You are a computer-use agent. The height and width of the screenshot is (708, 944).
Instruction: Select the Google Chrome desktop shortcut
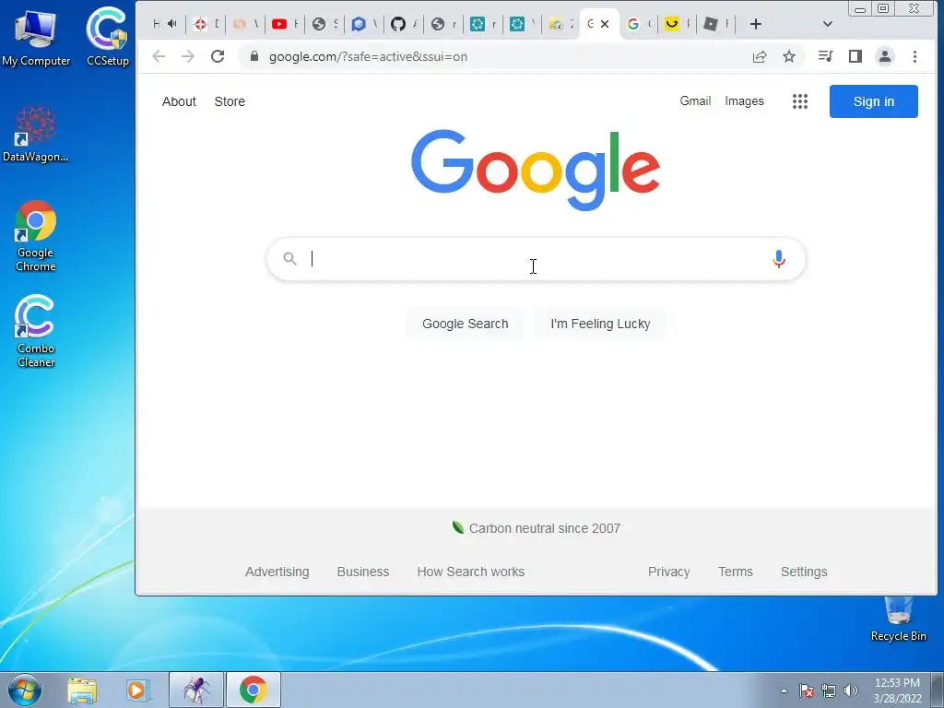(36, 236)
